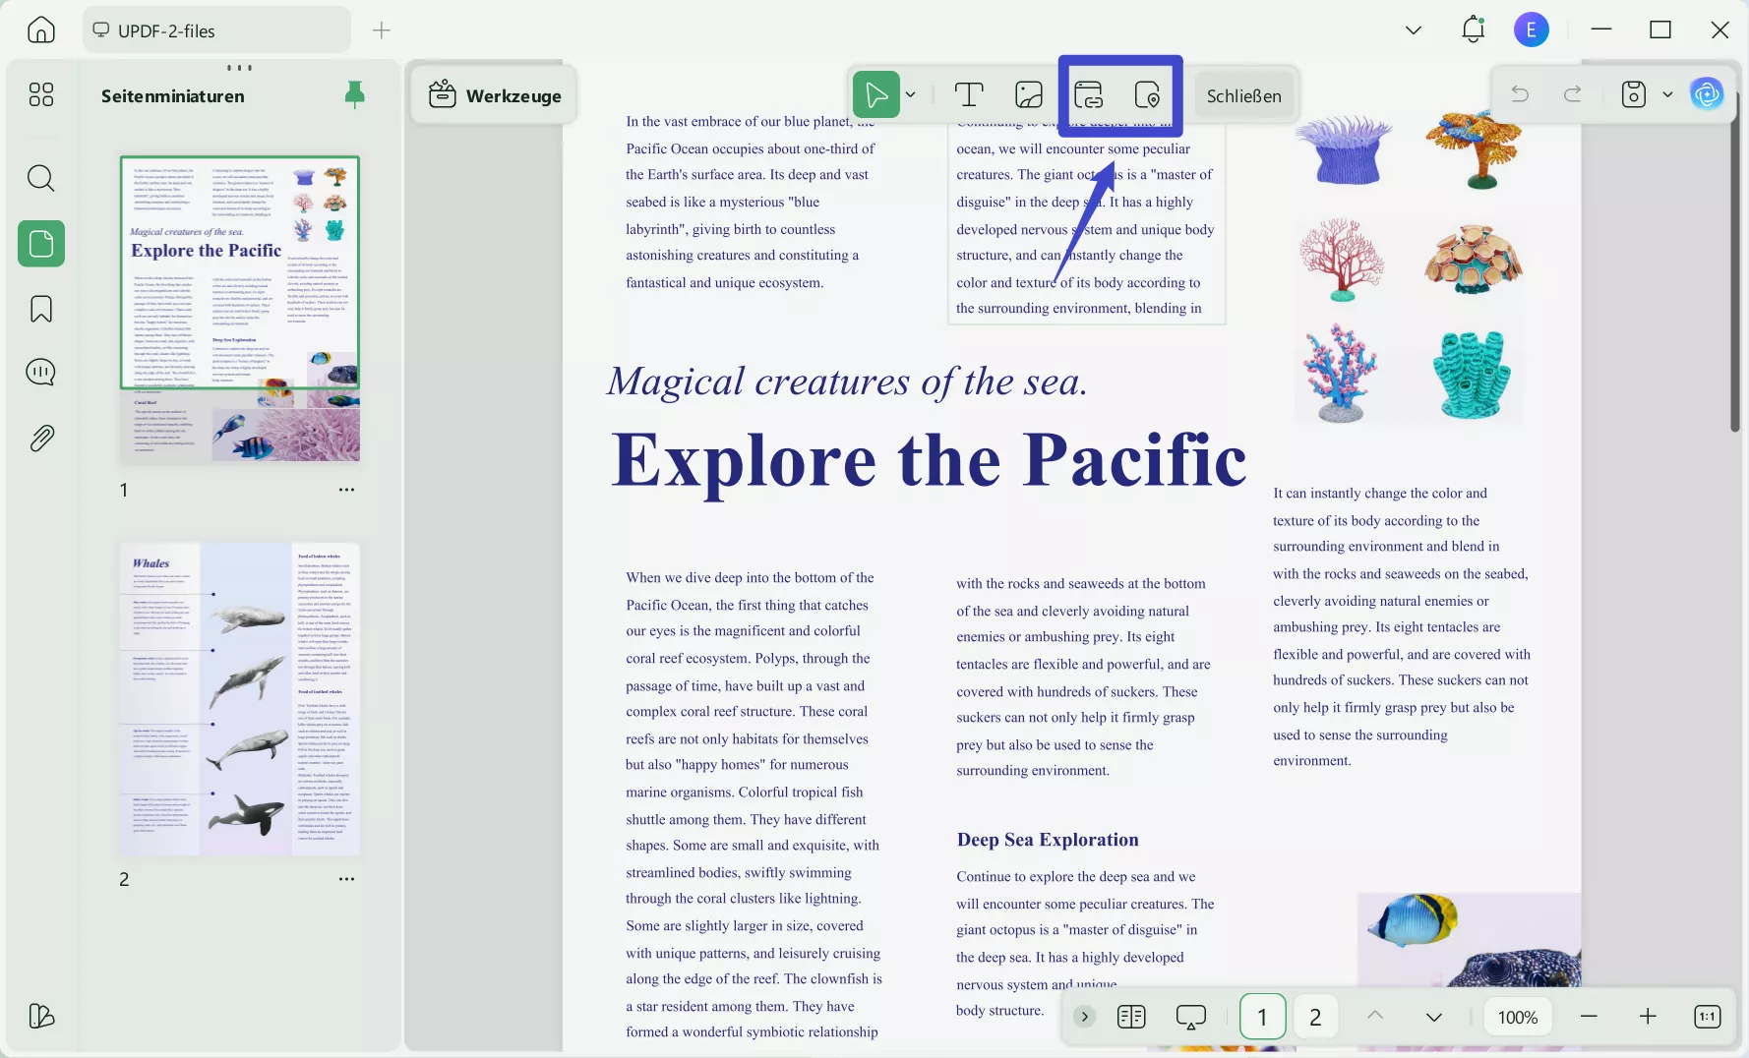Select the text editing tool
The height and width of the screenshot is (1058, 1749).
coord(969,94)
